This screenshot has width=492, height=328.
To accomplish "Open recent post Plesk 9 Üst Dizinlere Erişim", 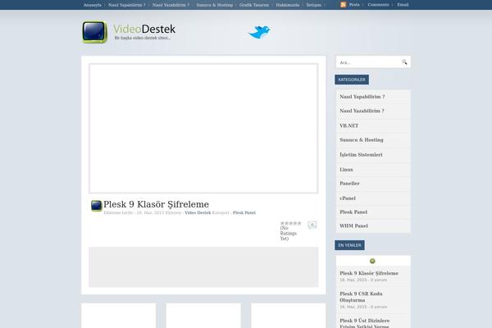I will coord(365,323).
